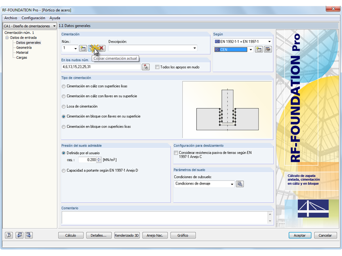This screenshot has width=342, height=256.
Task: Click the Gráfico button
Action: [183, 235]
